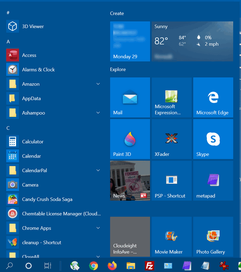241x272 pixels.
Task: Run the cleanup - Shortcut icon
Action: click(x=12, y=242)
